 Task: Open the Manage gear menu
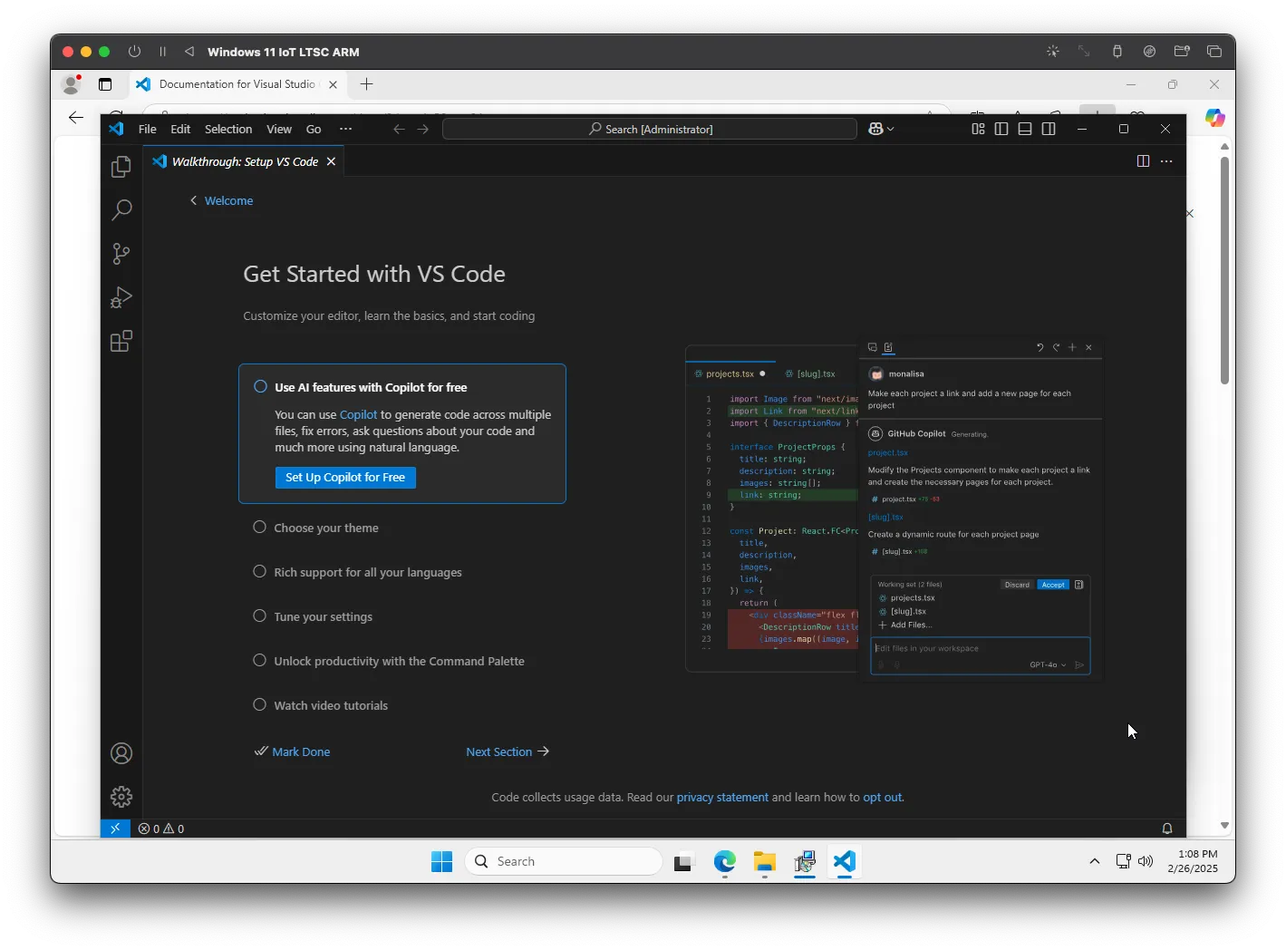(121, 797)
